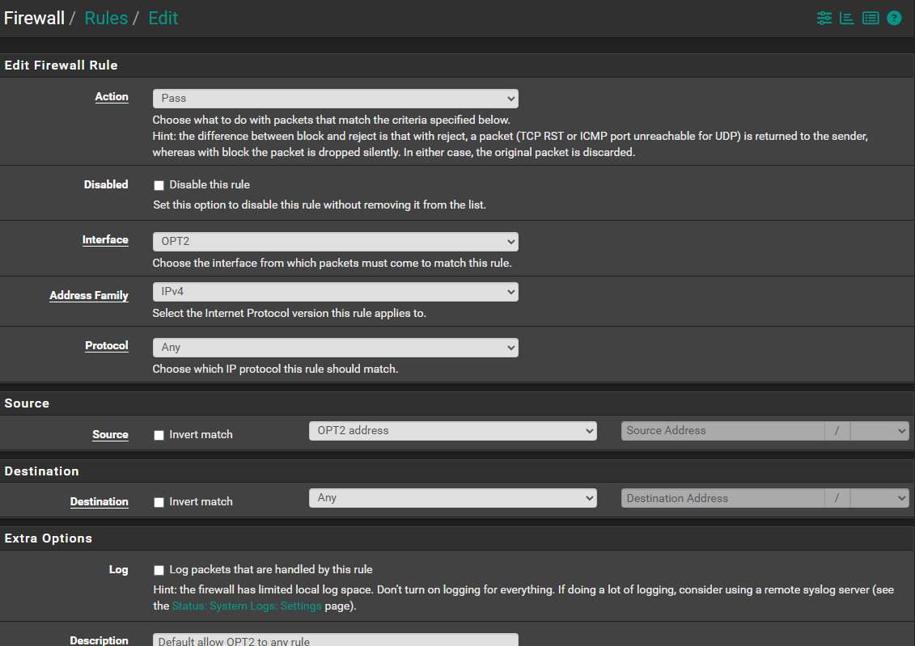Open the Protocol dropdown showing Any

335,348
